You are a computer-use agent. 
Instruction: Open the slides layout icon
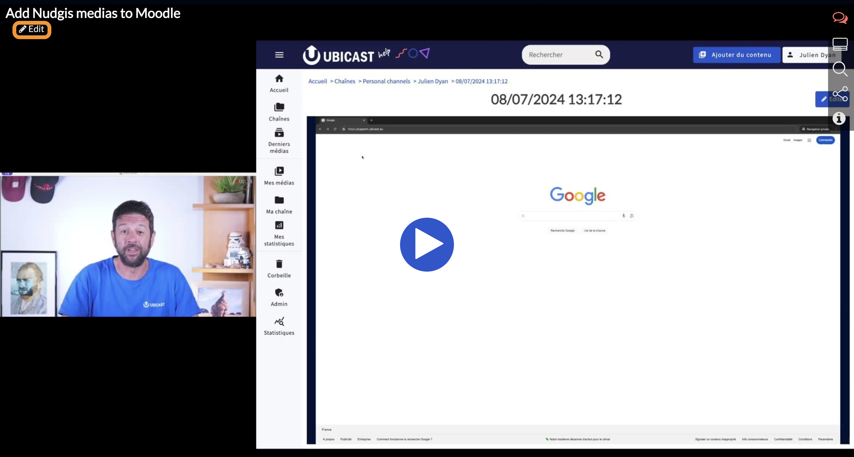[x=840, y=44]
